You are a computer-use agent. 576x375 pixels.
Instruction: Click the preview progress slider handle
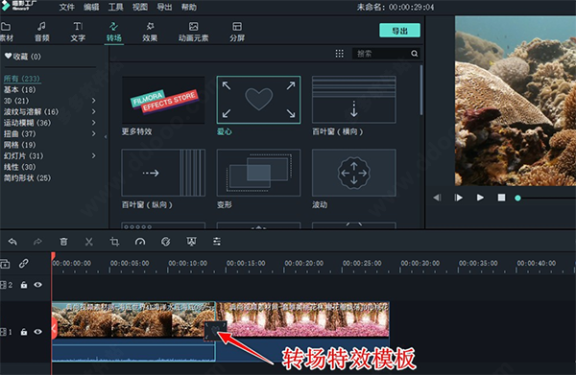518,199
